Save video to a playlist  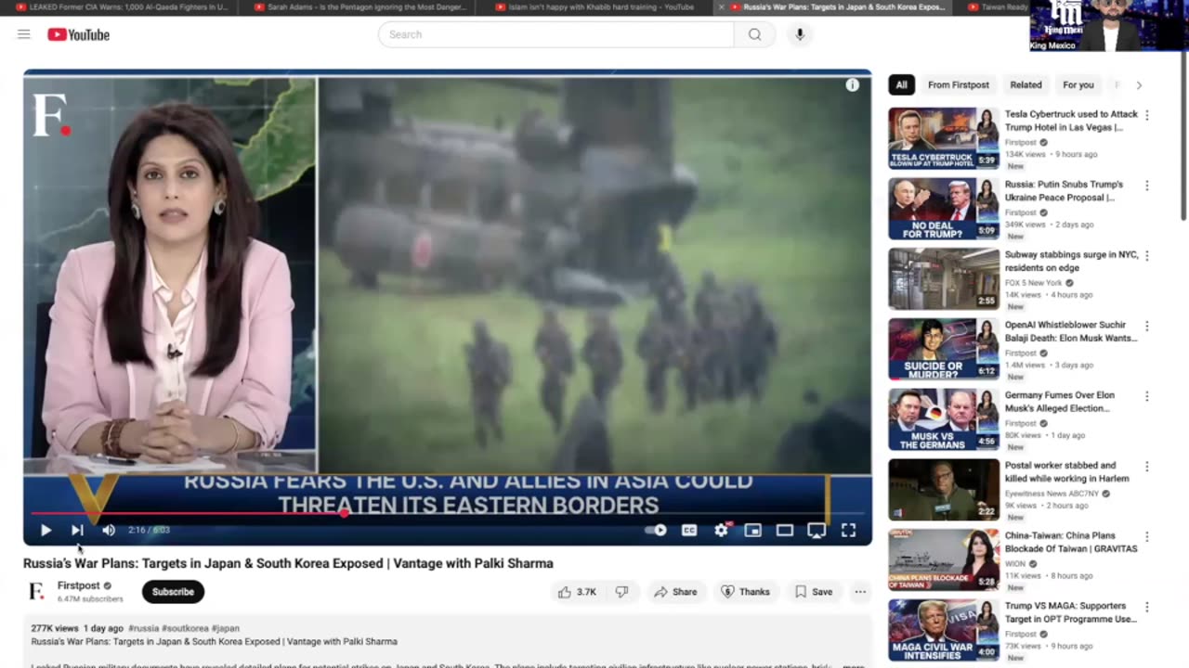click(x=813, y=592)
